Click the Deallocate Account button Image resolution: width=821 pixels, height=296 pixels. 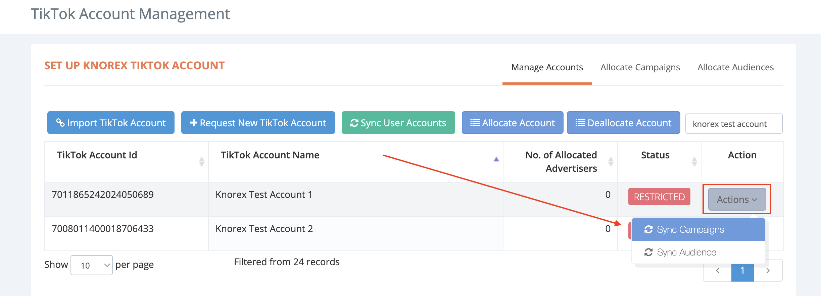tap(623, 123)
